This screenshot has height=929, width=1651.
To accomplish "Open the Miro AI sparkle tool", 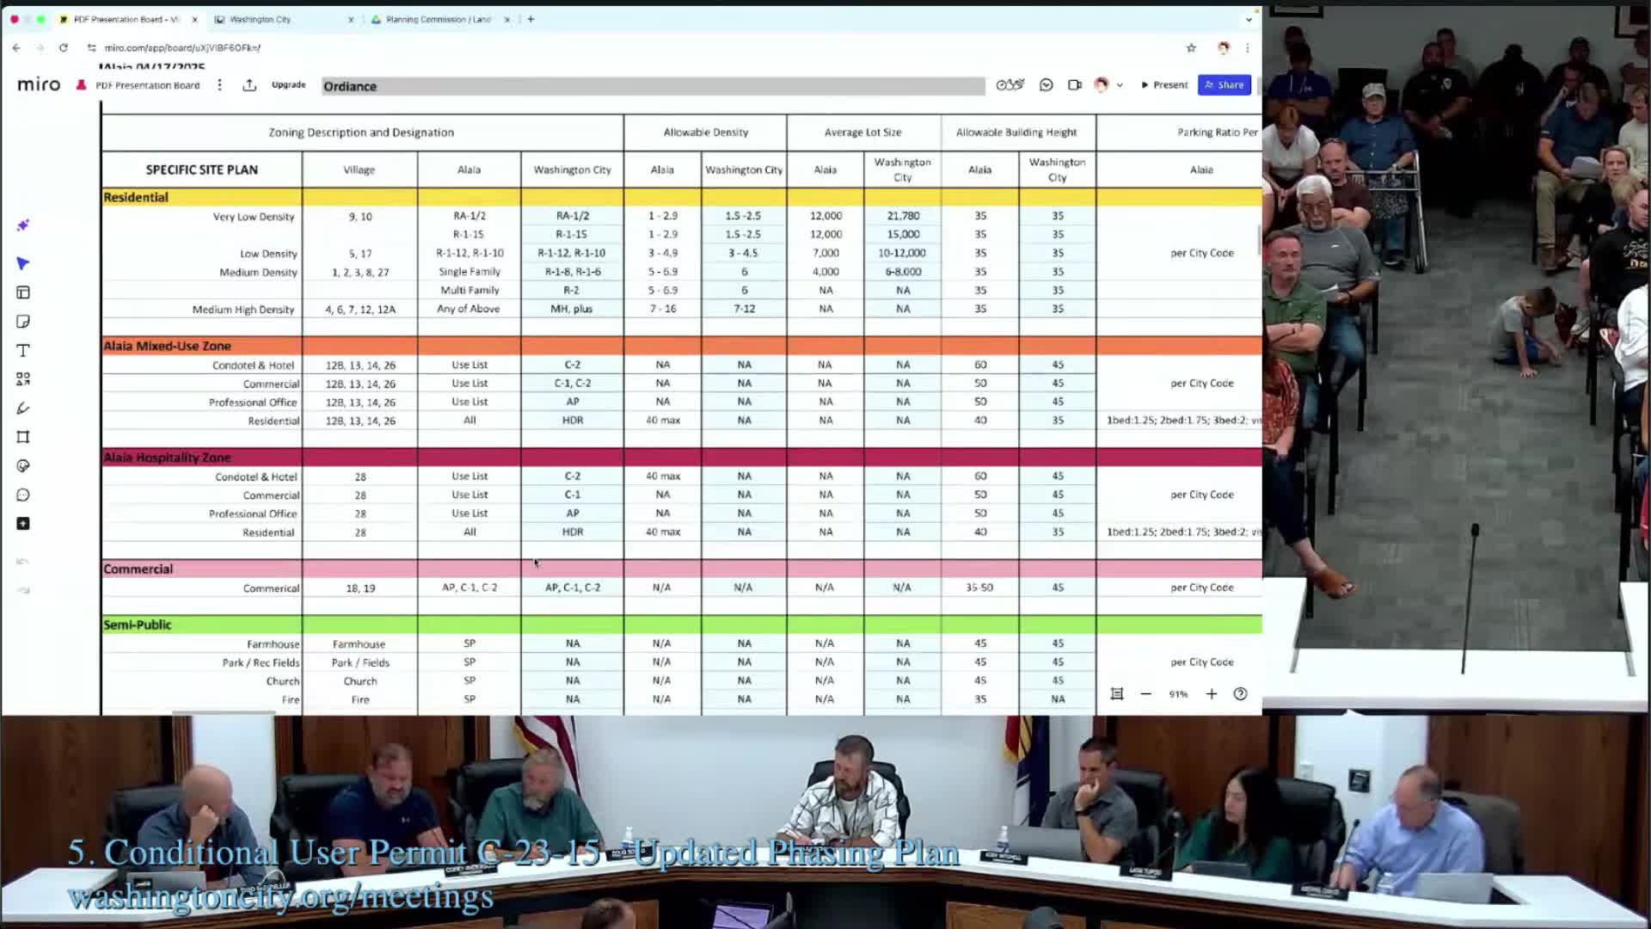I will [x=23, y=225].
